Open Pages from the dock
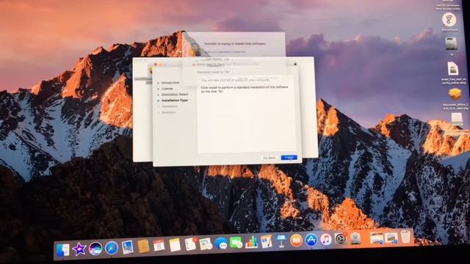The height and width of the screenshot is (264, 470). click(x=266, y=241)
